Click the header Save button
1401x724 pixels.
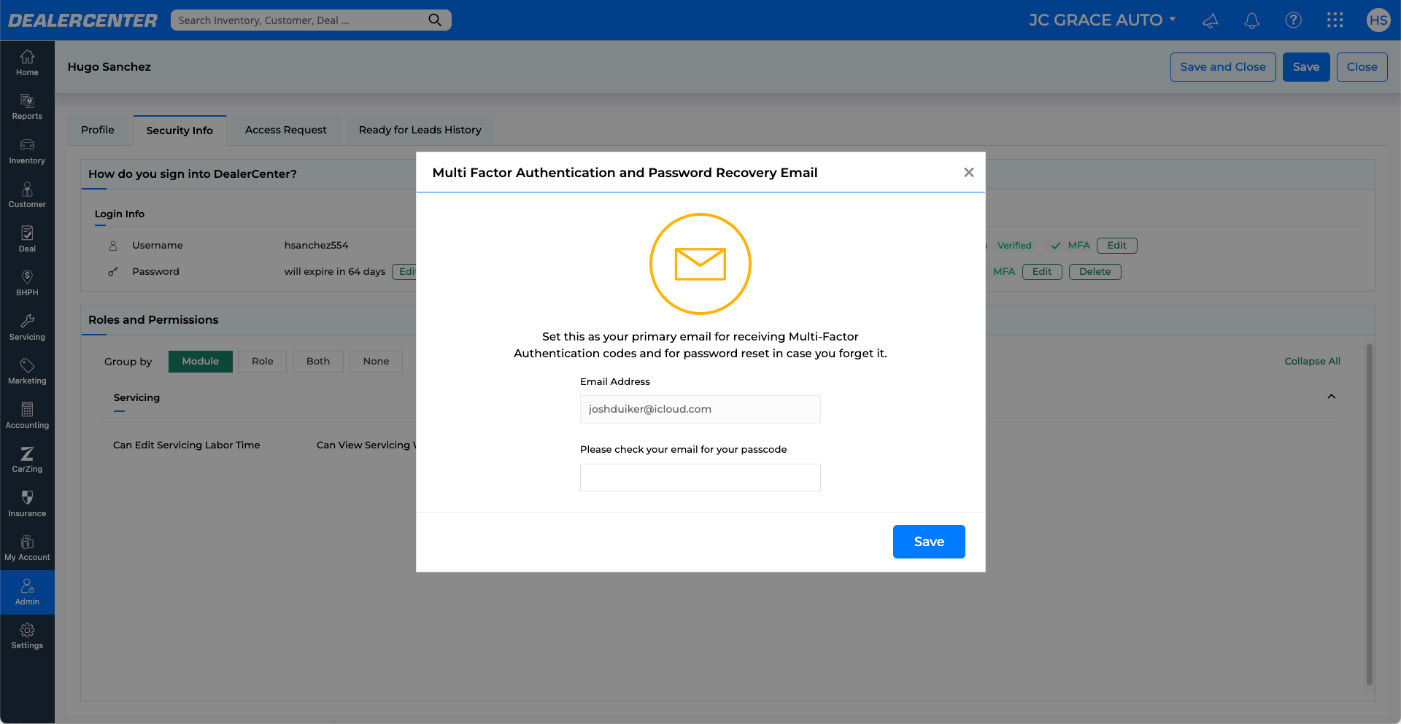pos(1306,67)
